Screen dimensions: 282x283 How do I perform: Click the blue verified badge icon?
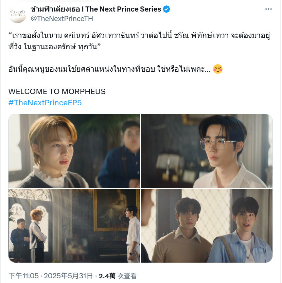(166, 9)
